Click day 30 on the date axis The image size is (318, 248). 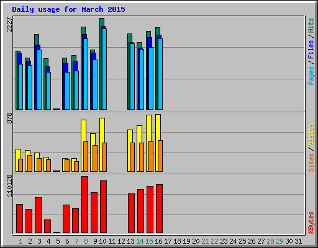tap(289, 241)
